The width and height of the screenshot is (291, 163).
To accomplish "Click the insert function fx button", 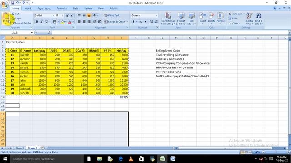I will point(49,33).
